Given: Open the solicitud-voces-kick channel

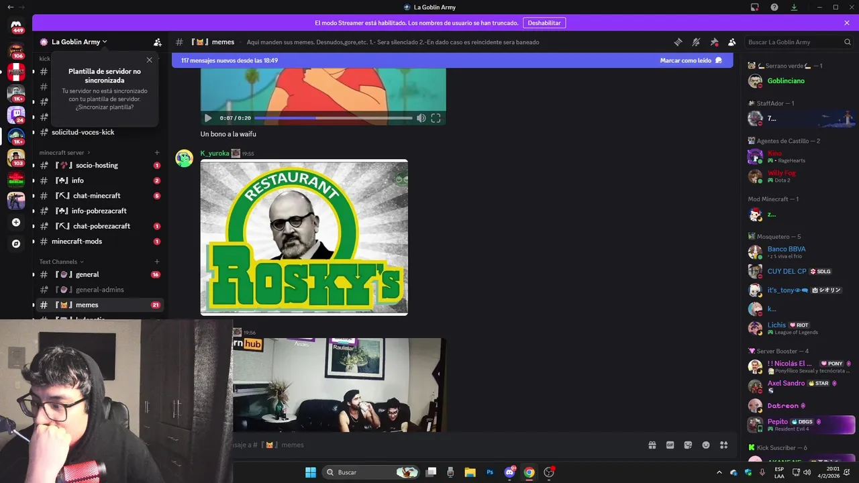Looking at the screenshot, I should pyautogui.click(x=100, y=132).
